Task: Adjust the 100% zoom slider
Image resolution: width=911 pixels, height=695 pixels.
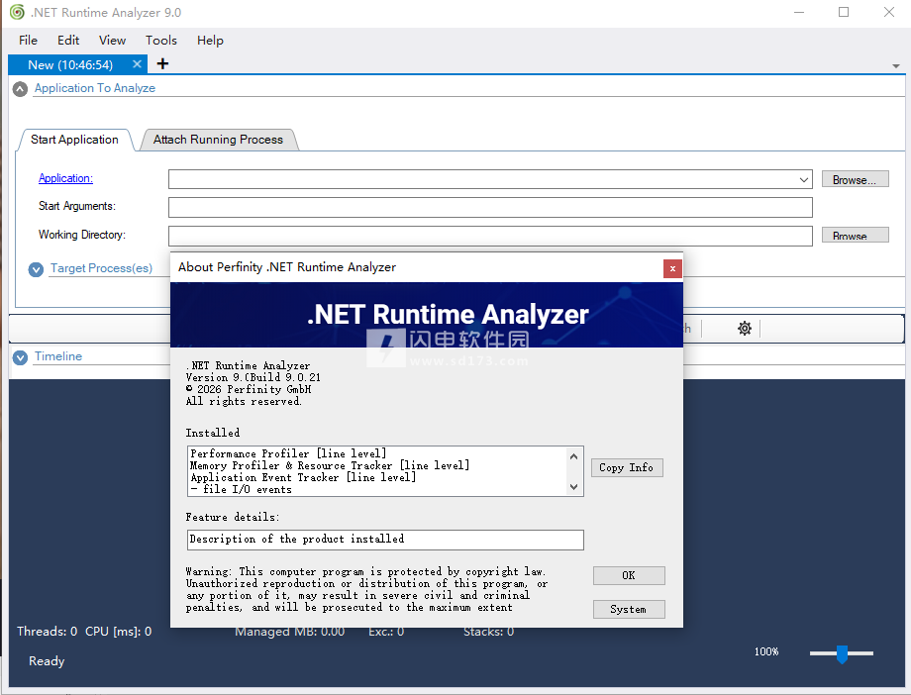Action: [842, 653]
